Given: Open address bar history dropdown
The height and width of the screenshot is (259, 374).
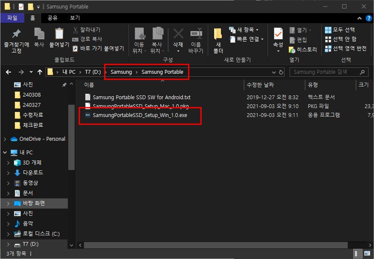Looking at the screenshot, I should click(x=274, y=72).
